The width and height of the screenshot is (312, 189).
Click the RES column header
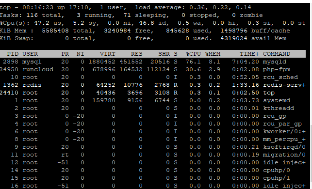(137, 54)
